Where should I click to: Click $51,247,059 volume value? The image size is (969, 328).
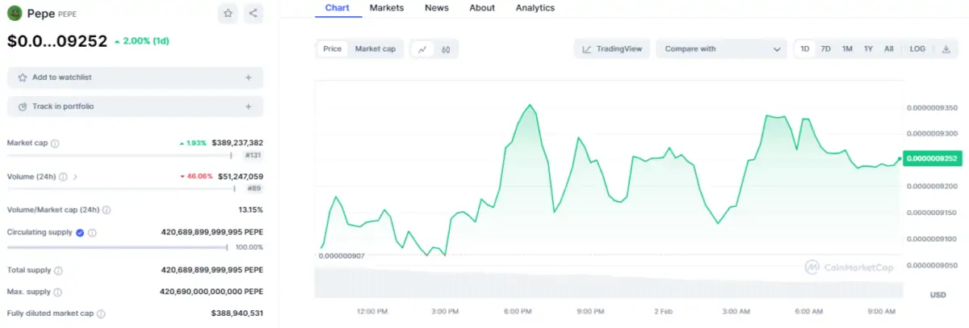(240, 176)
